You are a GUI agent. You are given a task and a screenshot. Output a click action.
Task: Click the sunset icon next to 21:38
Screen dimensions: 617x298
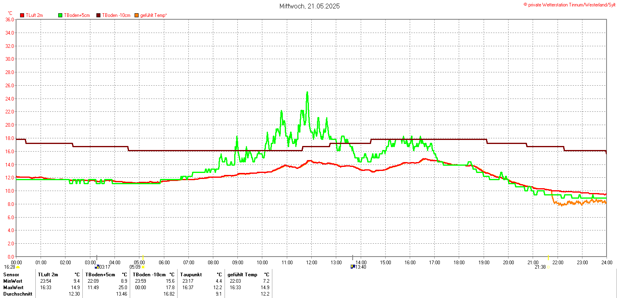coord(548,267)
